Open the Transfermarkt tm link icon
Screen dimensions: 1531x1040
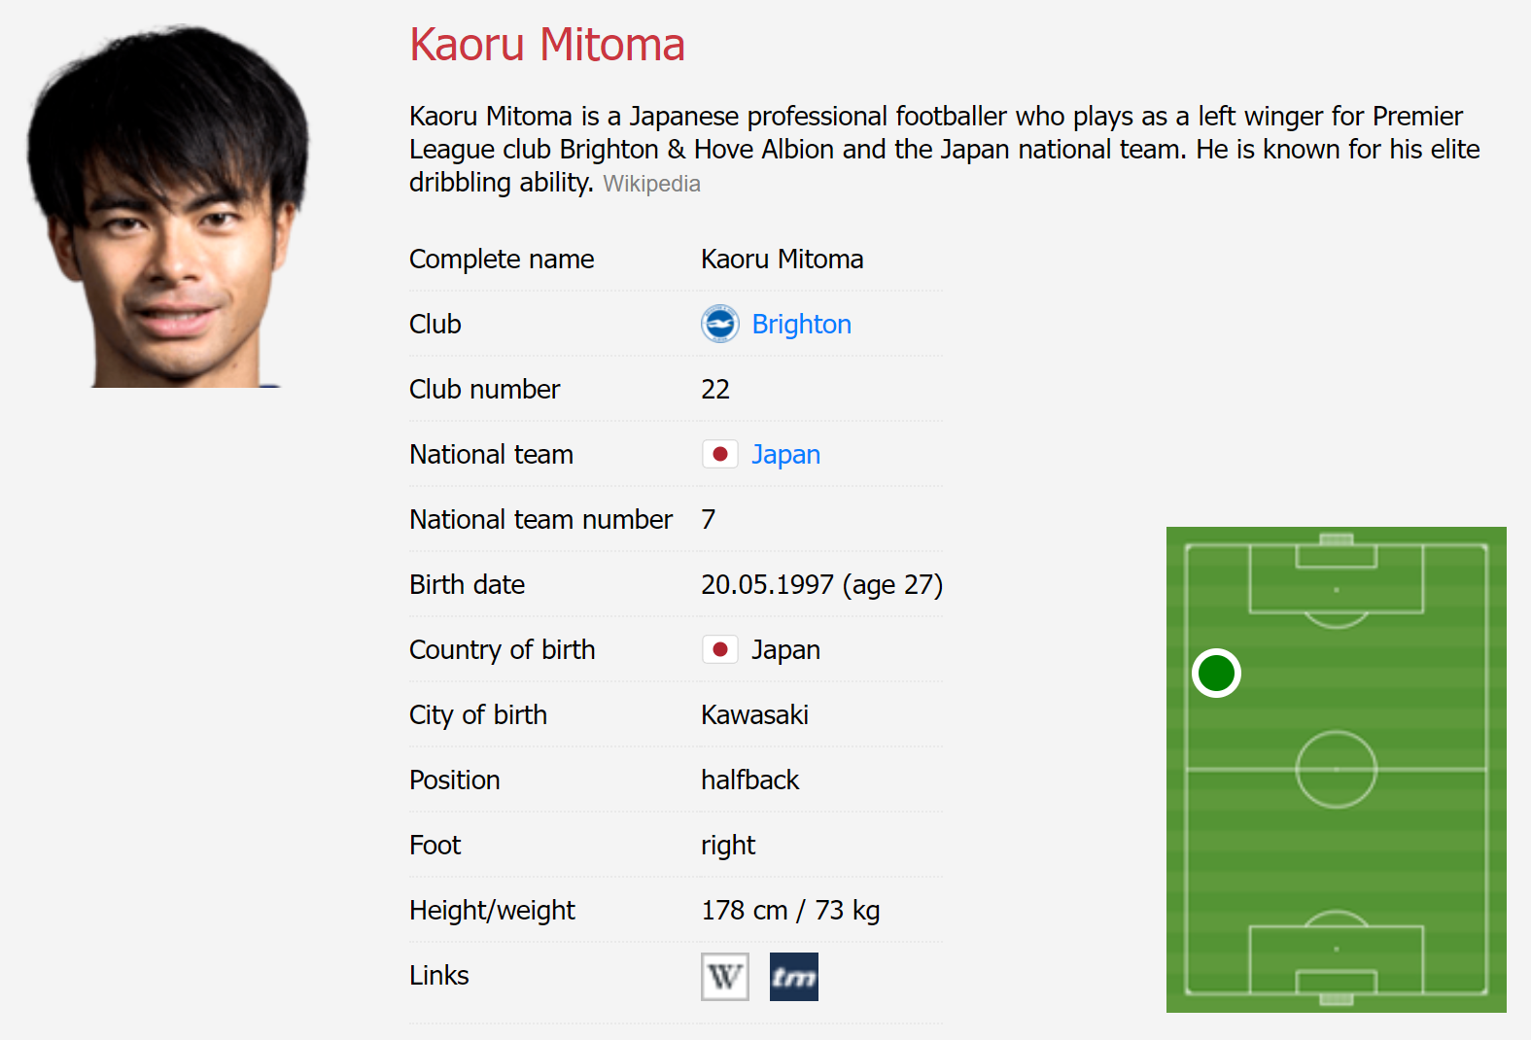click(793, 976)
